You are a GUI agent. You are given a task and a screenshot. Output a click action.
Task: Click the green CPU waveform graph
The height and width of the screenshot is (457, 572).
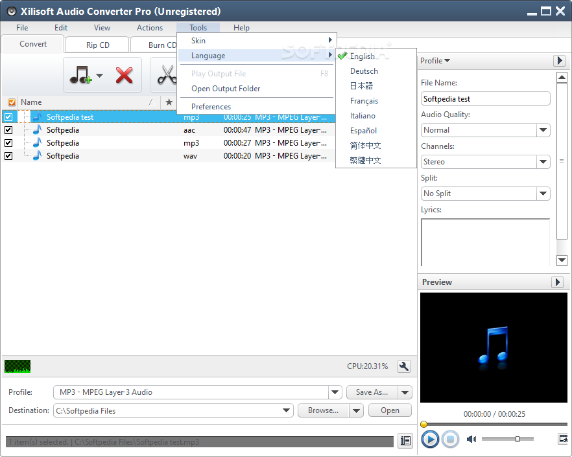coord(18,366)
